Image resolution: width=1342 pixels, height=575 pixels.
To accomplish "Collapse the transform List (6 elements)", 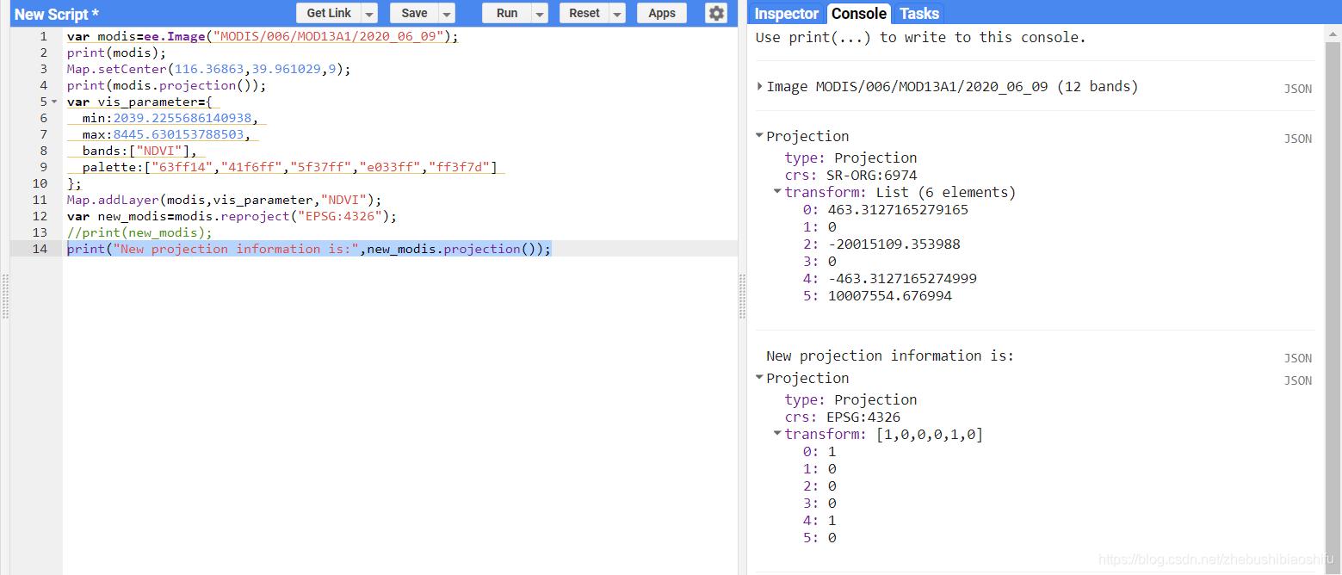I will click(777, 193).
